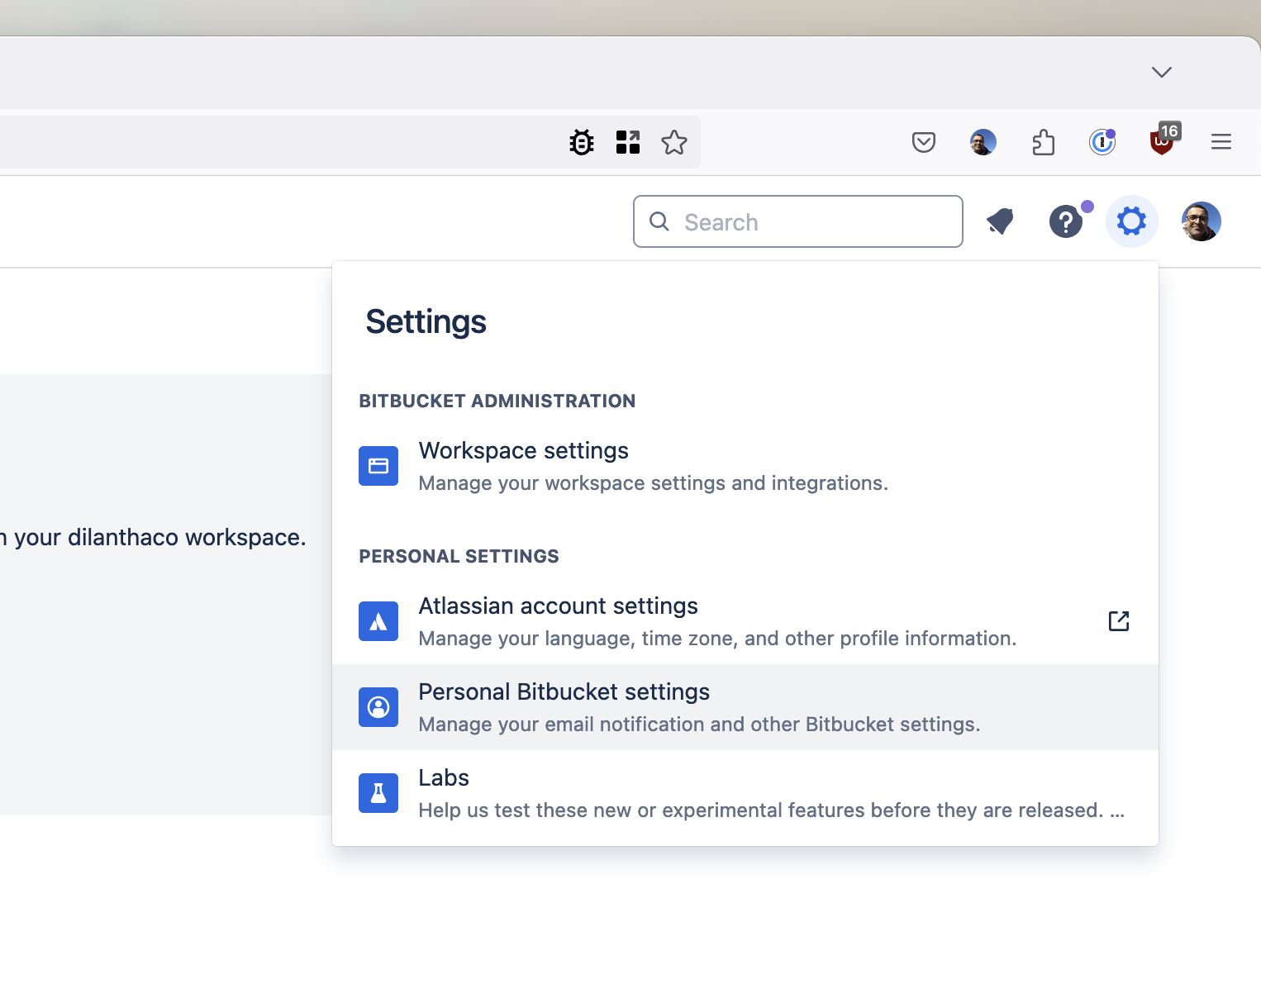Open the 1Password extension icon
This screenshot has height=993, width=1261.
1102,142
